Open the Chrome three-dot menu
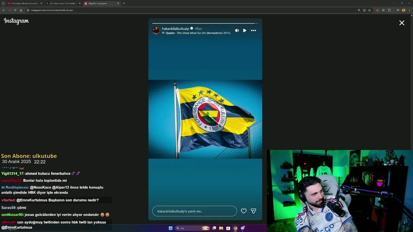Image resolution: width=413 pixels, height=232 pixels. 409,10
